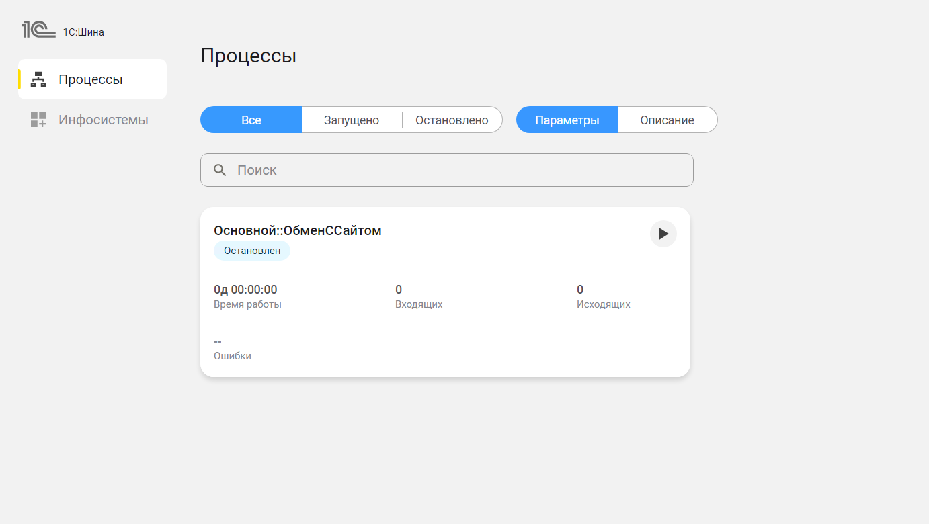
Task: Focus the Поиск search field
Action: point(457,170)
